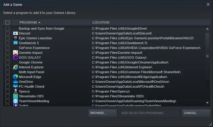Click the Discord program icon
213x127 pixels.
(x=16, y=33)
